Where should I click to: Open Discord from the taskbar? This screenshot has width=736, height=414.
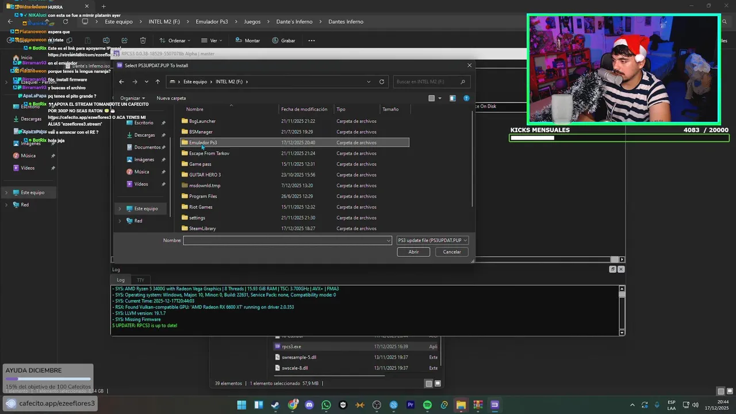309,405
